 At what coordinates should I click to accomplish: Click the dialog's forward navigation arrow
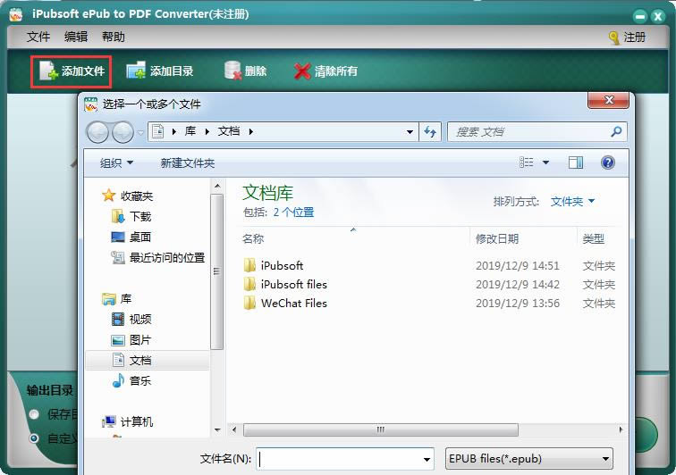123,132
